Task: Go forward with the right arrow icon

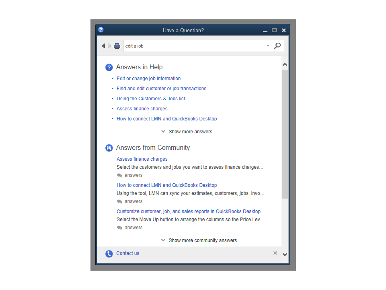Action: [109, 46]
